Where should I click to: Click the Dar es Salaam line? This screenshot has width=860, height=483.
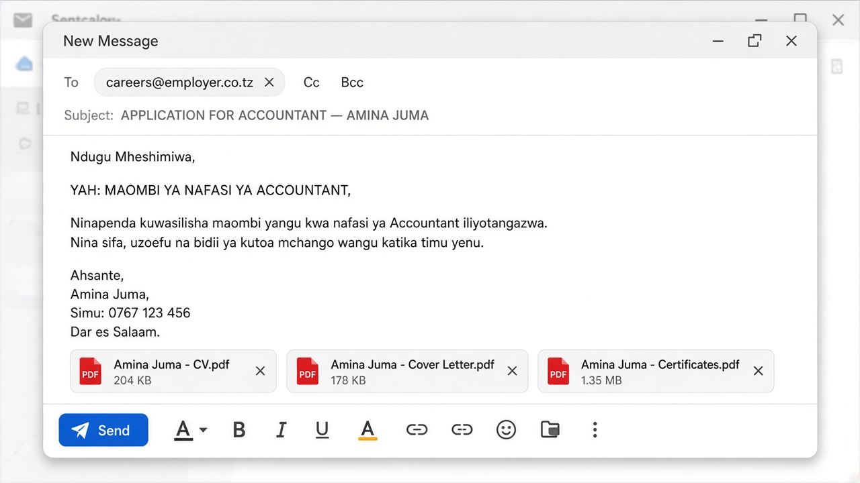[115, 331]
